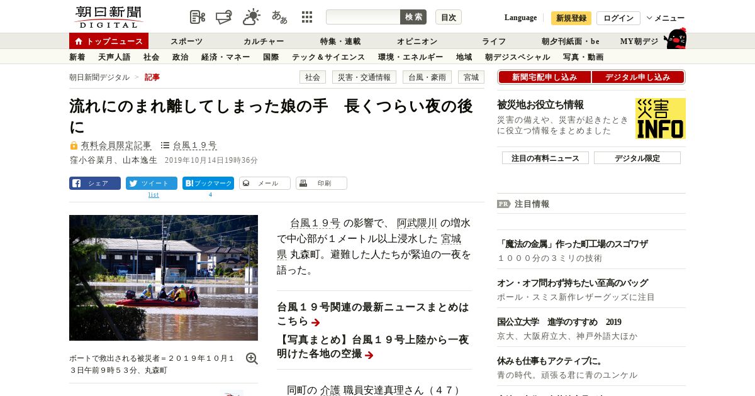Screen dimensions: 755x396
Task: Click the 朝日新聞デジタル breadcrumb link
Action: pyautogui.click(x=99, y=77)
